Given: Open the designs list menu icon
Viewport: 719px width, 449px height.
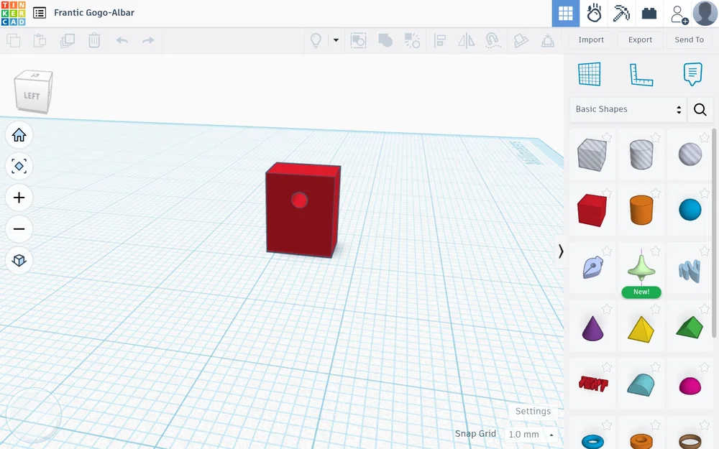Looking at the screenshot, I should click(40, 13).
